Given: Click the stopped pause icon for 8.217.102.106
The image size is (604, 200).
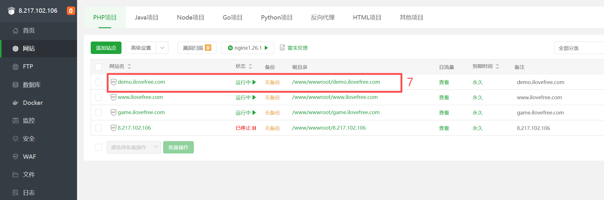Looking at the screenshot, I should pos(254,128).
